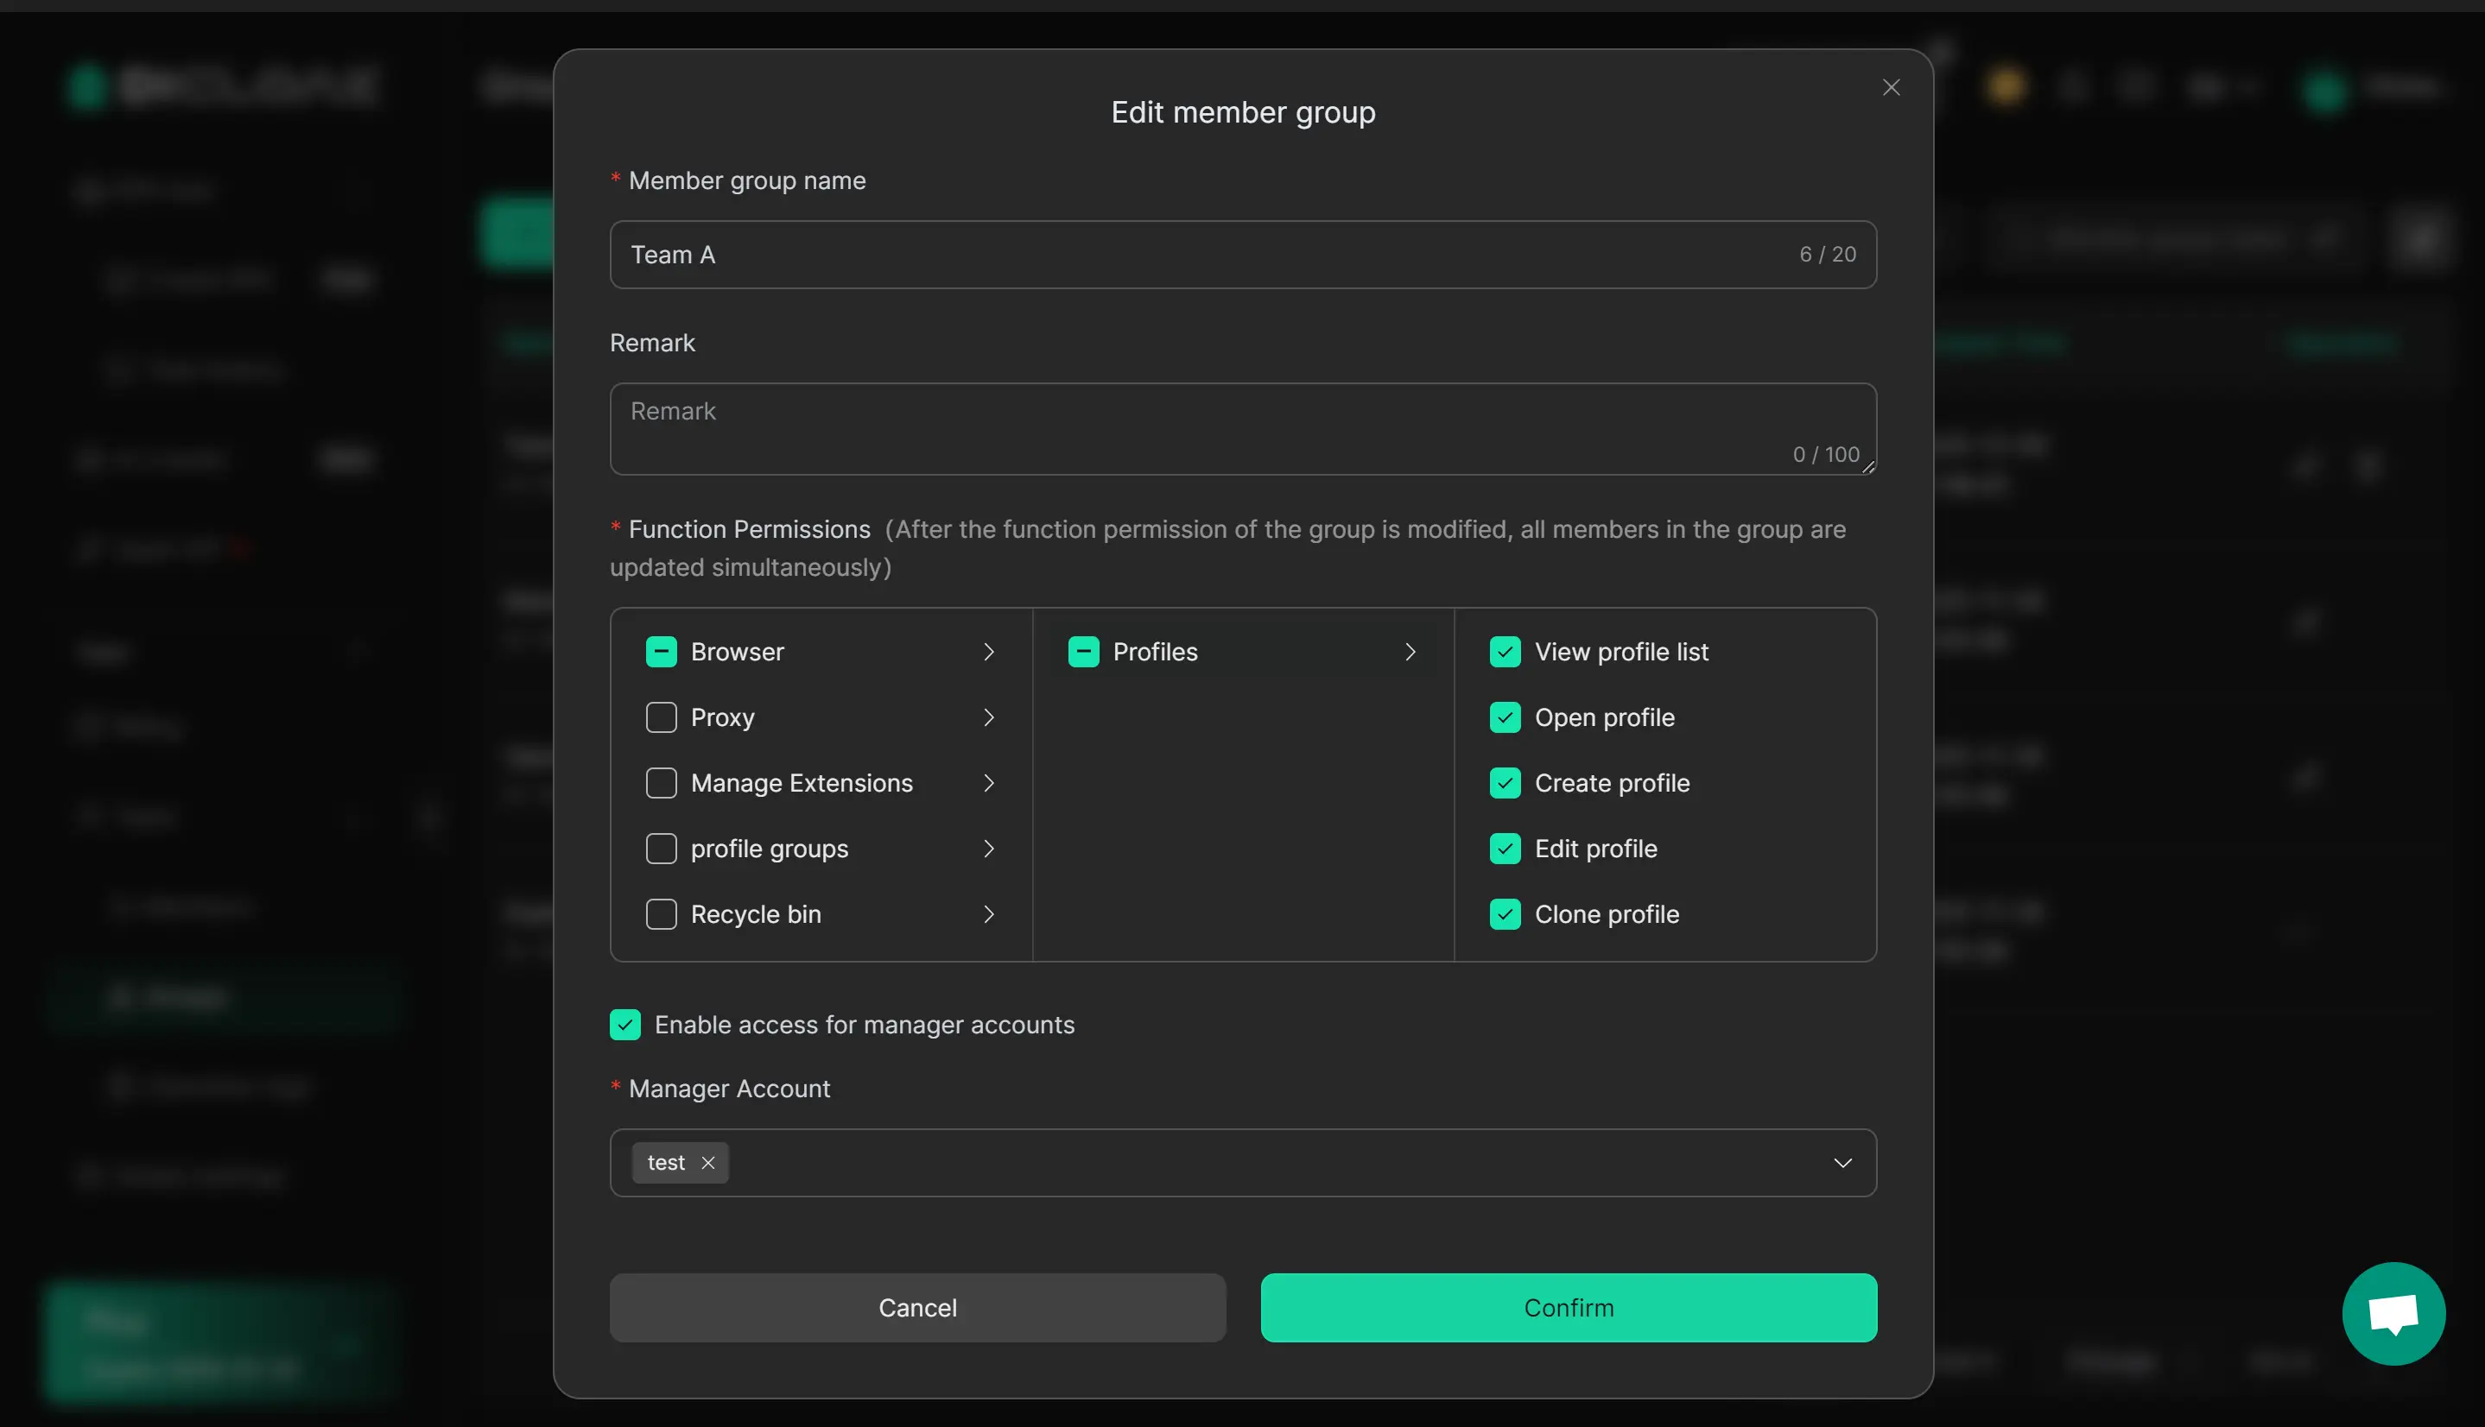Expand the profile groups chevron arrow
Screen dimensions: 2485x1427
988,849
